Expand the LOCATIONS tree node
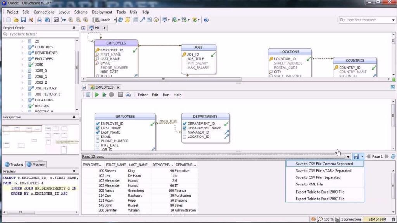The image size is (397, 223). tap(22, 100)
